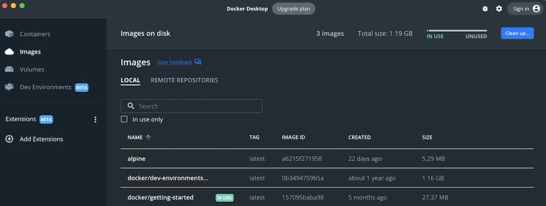Viewport: 546px width, 206px height.
Task: Open the Containers section icon
Action: 9,34
